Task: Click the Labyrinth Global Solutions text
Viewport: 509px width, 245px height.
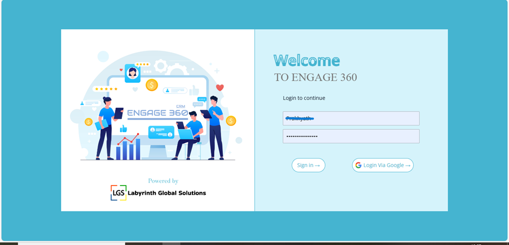Action: pyautogui.click(x=166, y=193)
